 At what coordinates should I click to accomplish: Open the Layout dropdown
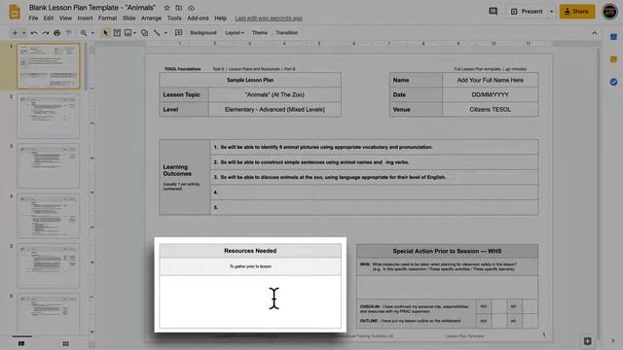[235, 33]
